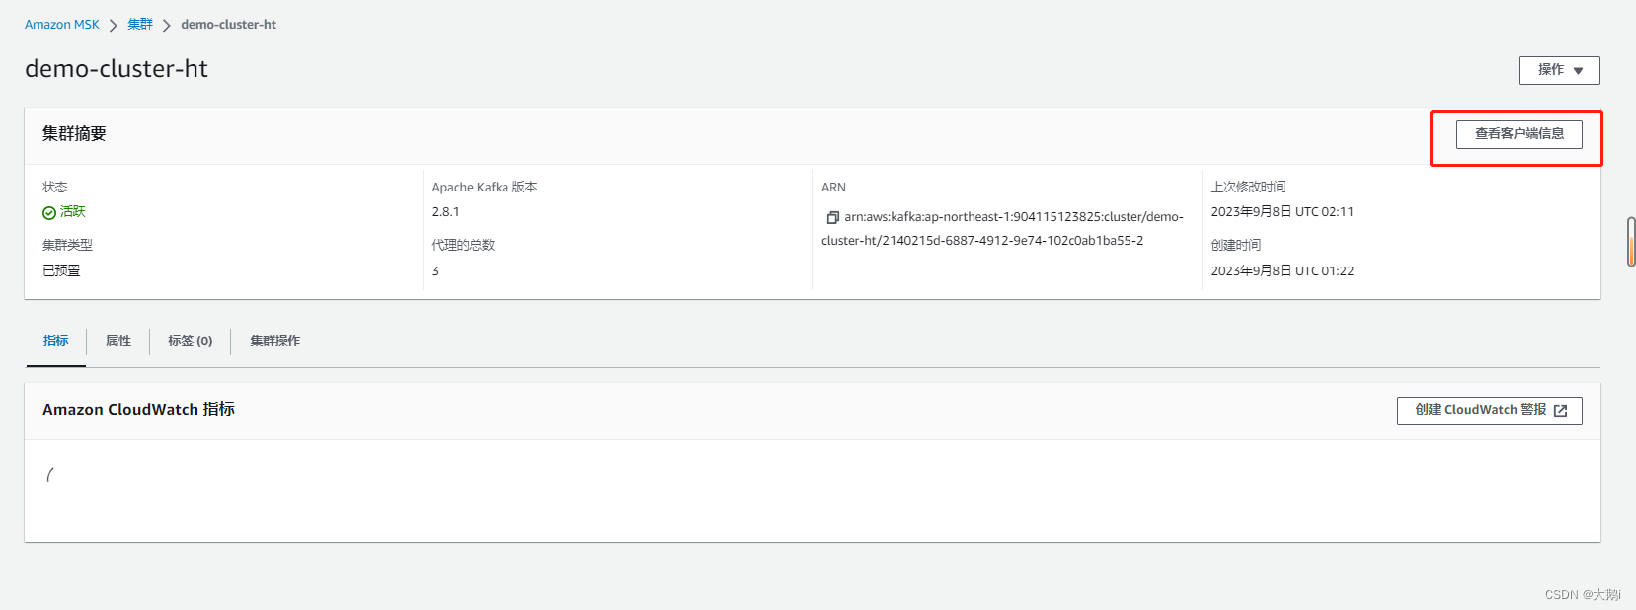
Task: Click creation time UTC 01:22
Action: click(1283, 271)
